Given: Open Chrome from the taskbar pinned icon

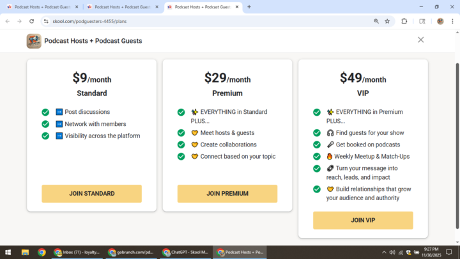Looking at the screenshot, I should pos(42,252).
